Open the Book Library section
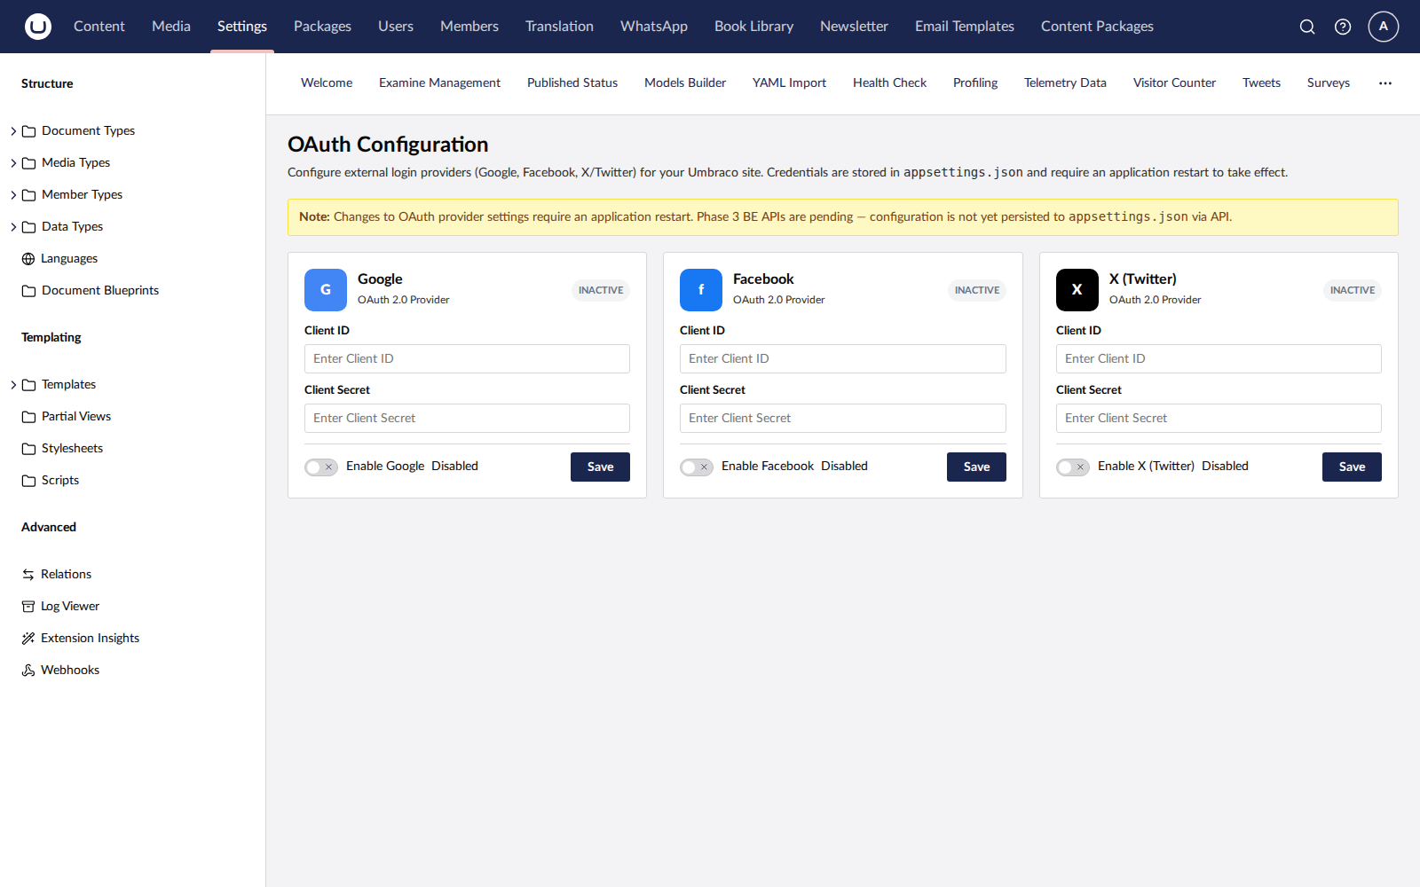Viewport: 1420px width, 887px height. (x=754, y=27)
